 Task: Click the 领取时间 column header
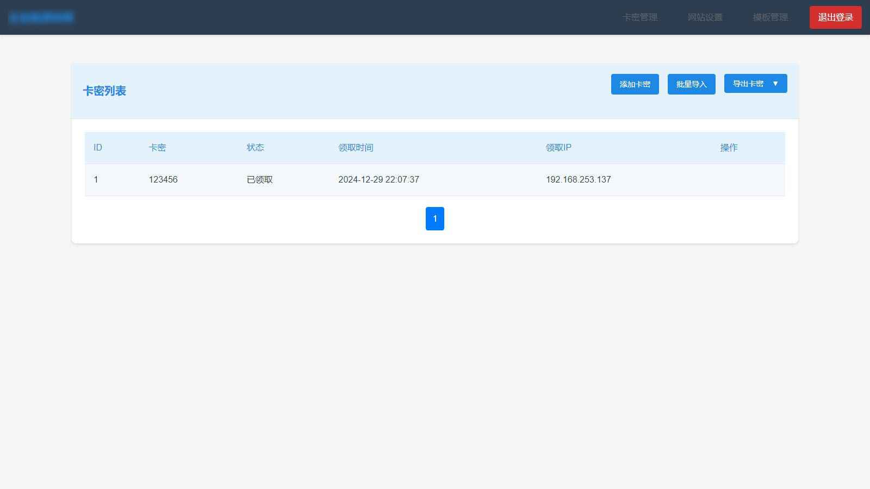click(356, 148)
